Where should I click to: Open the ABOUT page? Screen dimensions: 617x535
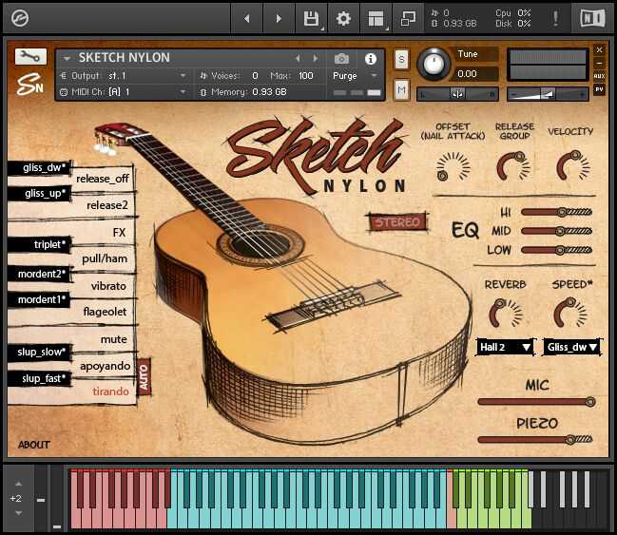(x=34, y=445)
